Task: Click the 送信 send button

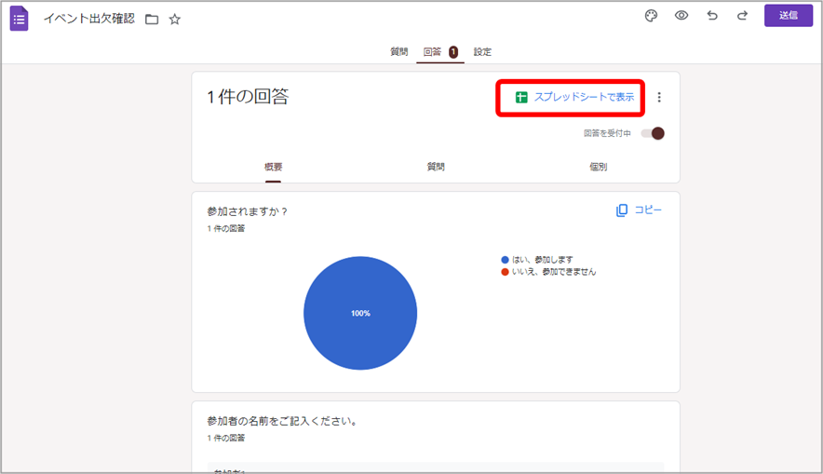Action: click(x=789, y=15)
